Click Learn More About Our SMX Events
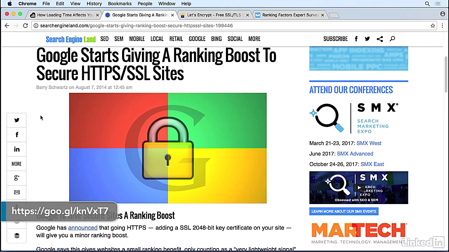The image size is (449, 252). coord(344,211)
